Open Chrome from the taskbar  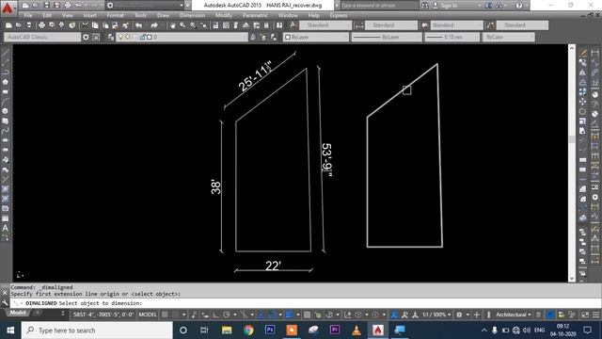[x=248, y=331]
